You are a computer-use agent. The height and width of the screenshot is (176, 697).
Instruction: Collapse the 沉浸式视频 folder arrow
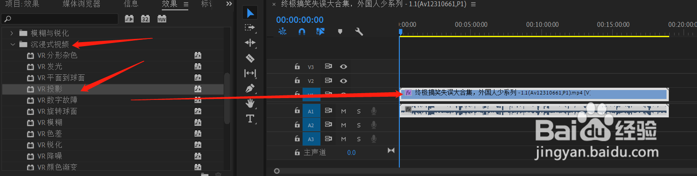point(13,44)
